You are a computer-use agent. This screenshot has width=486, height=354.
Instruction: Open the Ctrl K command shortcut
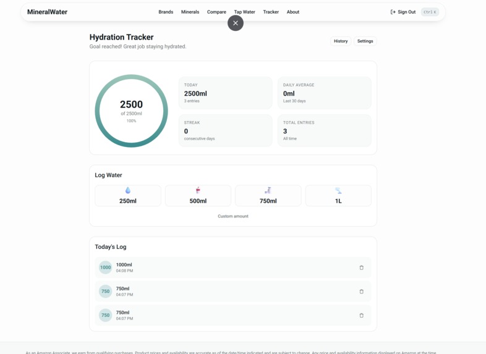pos(430,12)
